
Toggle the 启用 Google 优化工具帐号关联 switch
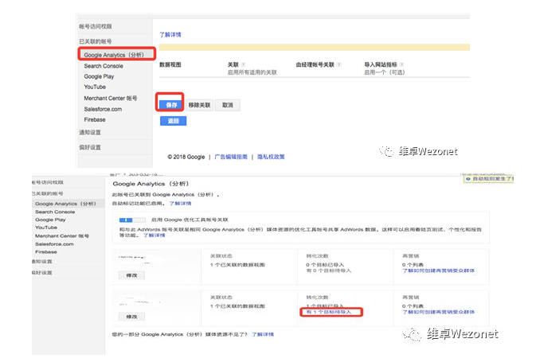(132, 220)
